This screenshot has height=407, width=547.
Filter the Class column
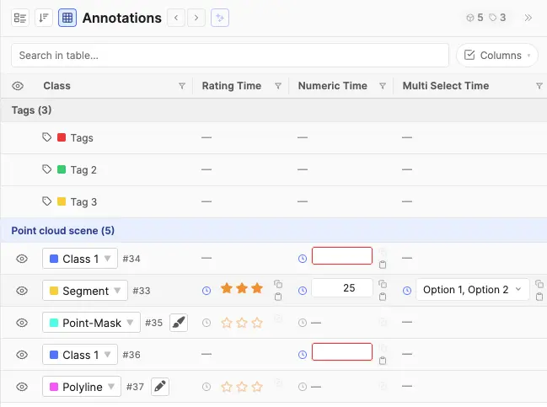[x=182, y=86]
